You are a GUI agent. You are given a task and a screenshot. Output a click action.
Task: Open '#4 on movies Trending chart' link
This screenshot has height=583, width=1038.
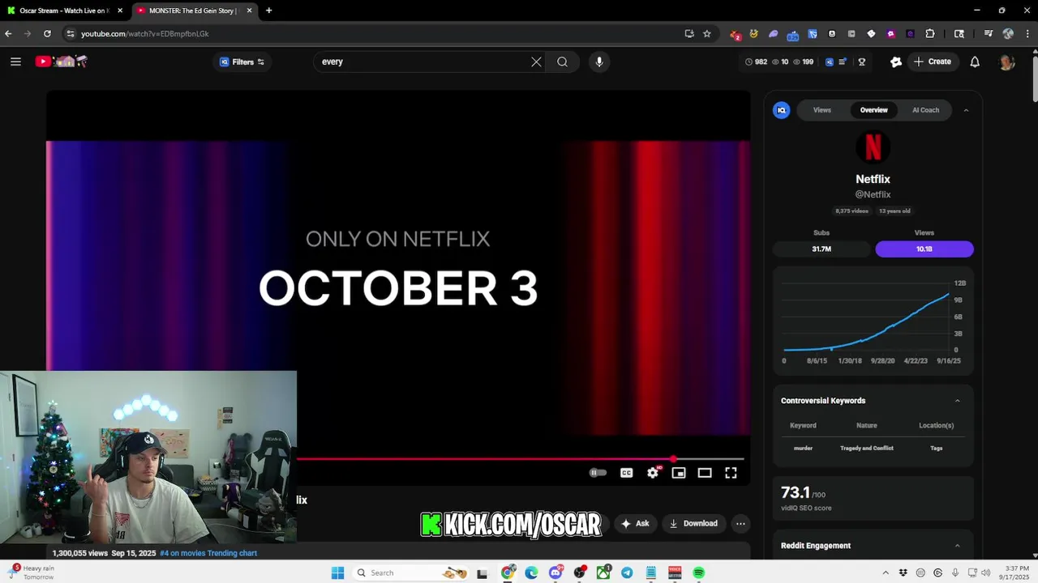pos(208,553)
